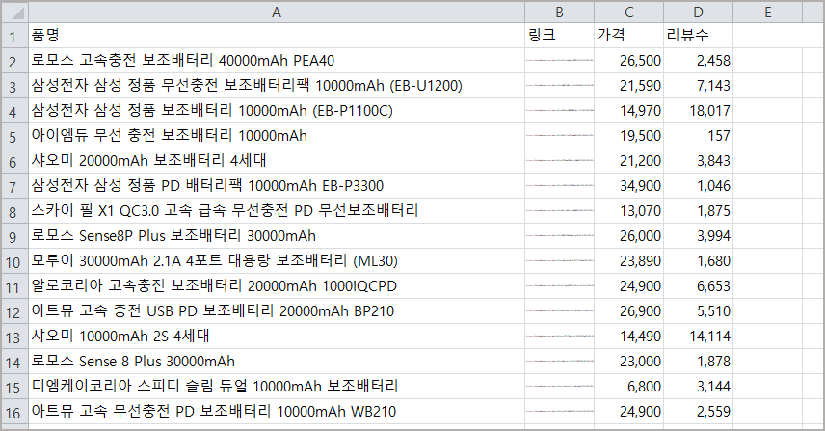Viewport: 825px width, 431px height.
Task: Select row 10 header
Action: (x=14, y=261)
